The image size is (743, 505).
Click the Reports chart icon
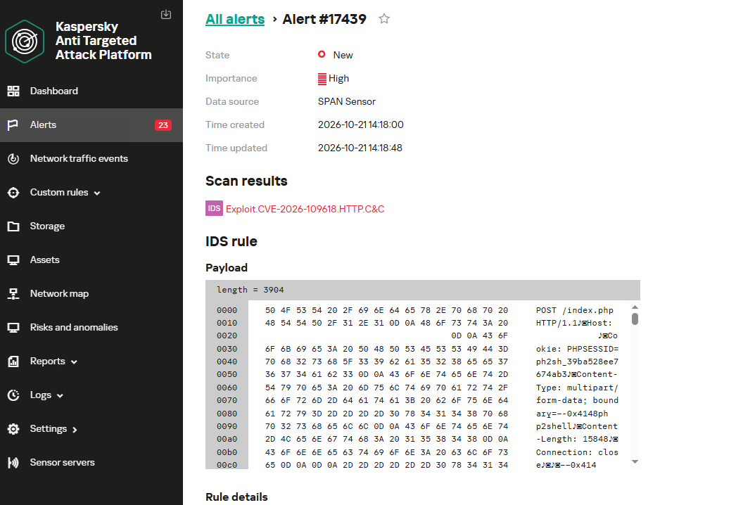(x=13, y=362)
